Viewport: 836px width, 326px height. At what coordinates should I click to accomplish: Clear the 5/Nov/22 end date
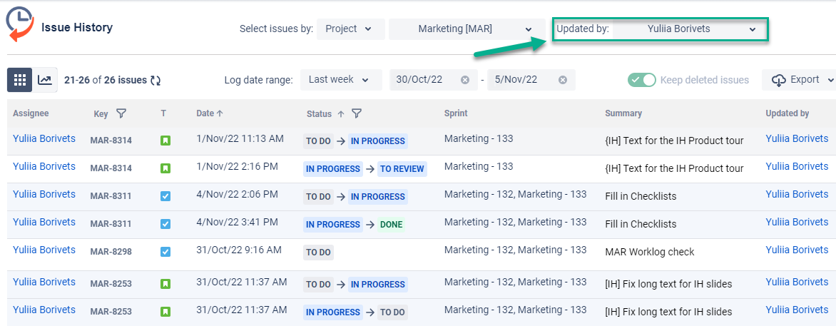pos(563,80)
